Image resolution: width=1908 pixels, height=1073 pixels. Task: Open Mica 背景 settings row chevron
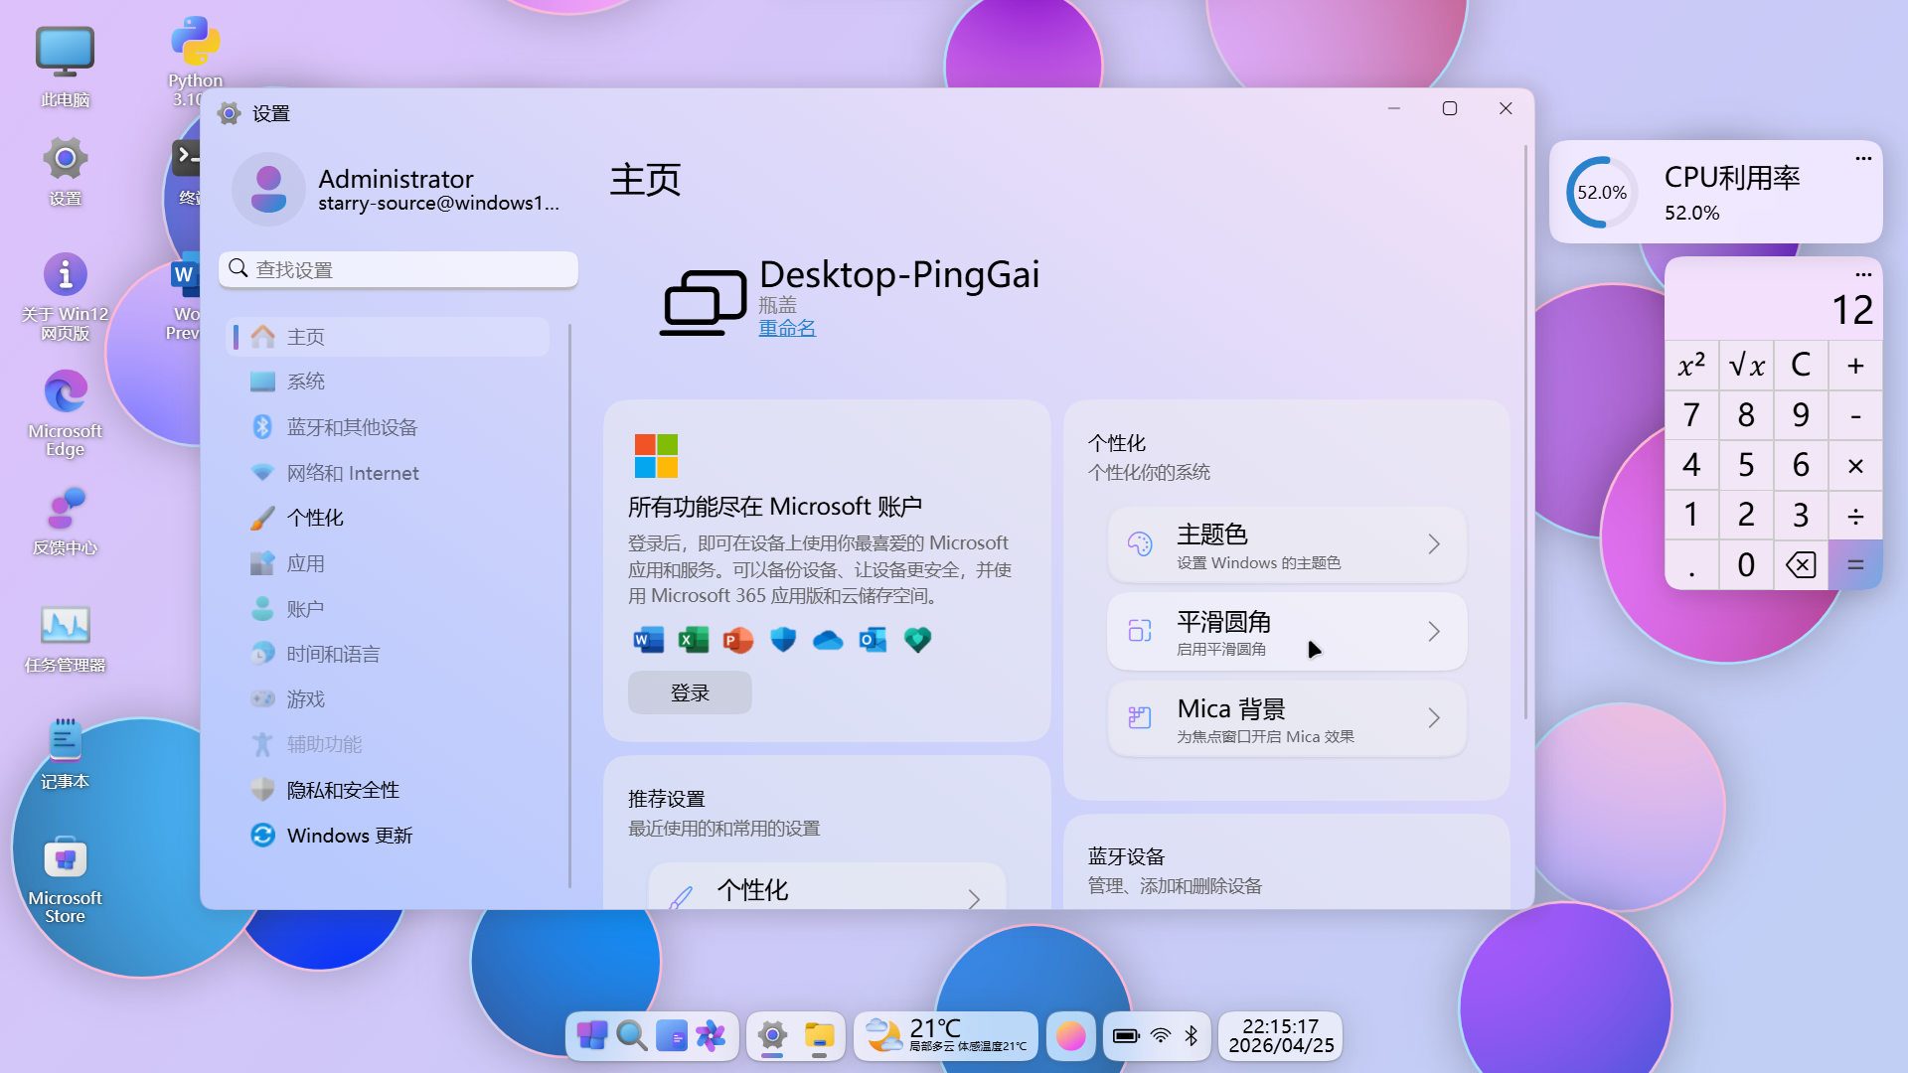point(1434,717)
